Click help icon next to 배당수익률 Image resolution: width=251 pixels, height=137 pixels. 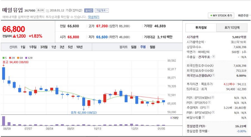click(203, 117)
